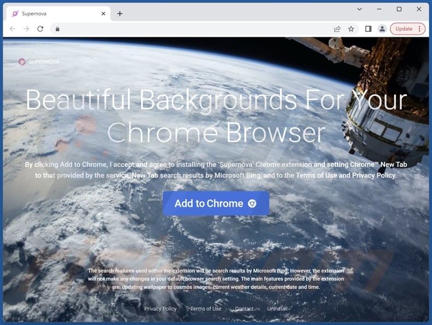The image size is (432, 325).
Task: Bookmark this tab with the star
Action: click(x=351, y=28)
